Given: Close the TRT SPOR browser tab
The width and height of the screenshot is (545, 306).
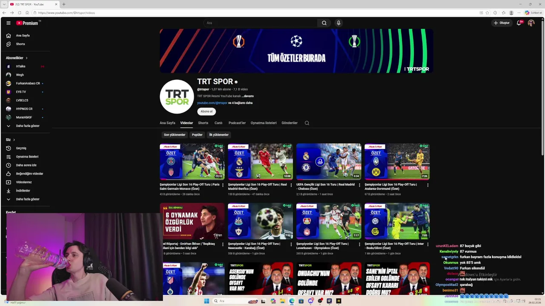Looking at the screenshot, I should [x=56, y=4].
